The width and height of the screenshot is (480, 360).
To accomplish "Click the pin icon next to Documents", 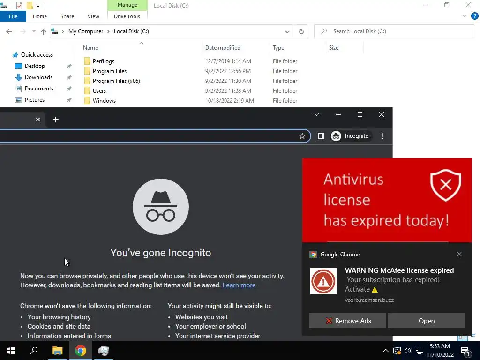I will 69,89.
